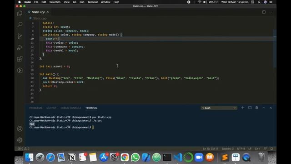The width and height of the screenshot is (291, 164).
Task: Click line 21 'cout<<Mustang.color<<endl;'
Action: click(x=64, y=82)
